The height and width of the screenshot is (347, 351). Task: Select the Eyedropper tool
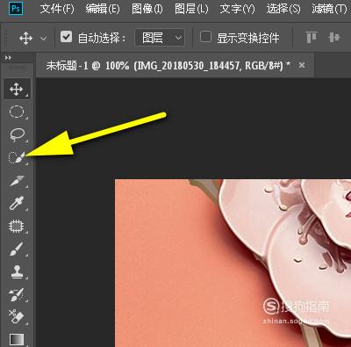pos(17,203)
